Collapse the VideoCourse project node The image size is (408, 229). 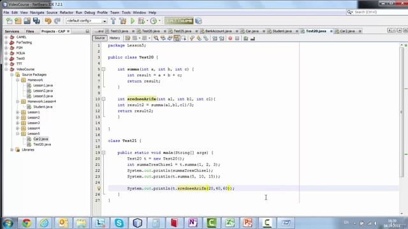(6, 69)
